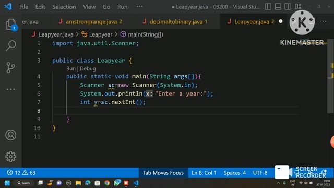Open the Accounts menu icon
This screenshot has height=188, width=334.
tap(10, 135)
